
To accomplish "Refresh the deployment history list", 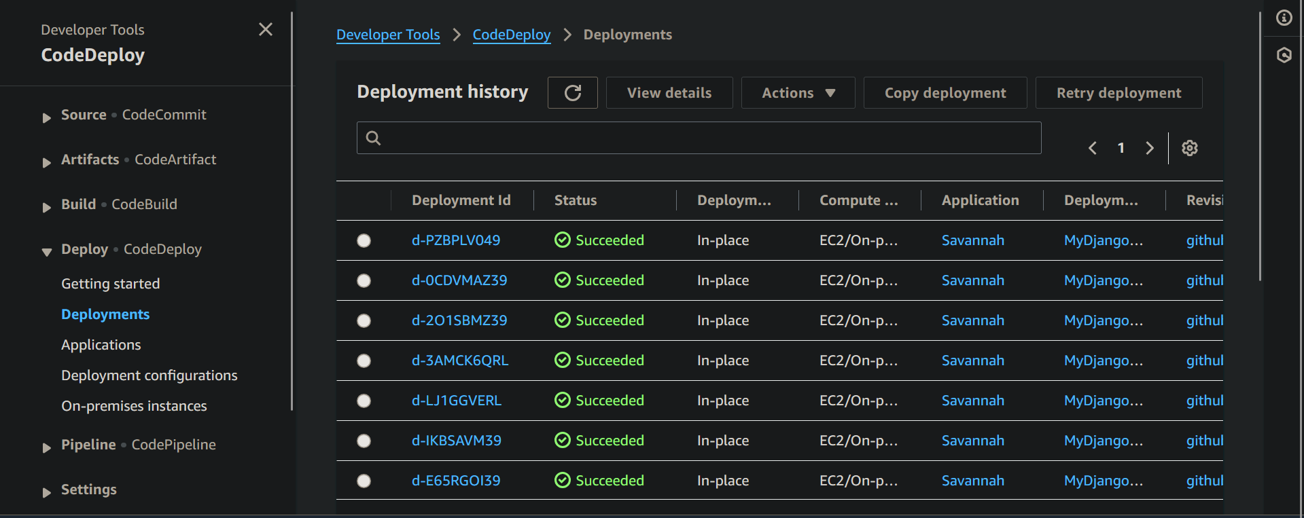I will (x=573, y=93).
